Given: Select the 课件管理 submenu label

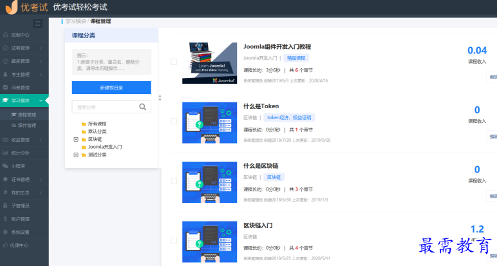Looking at the screenshot, I should pos(27,126).
